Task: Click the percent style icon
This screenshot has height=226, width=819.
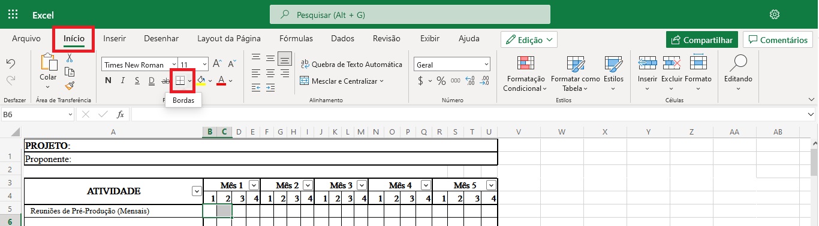Action: 441,81
